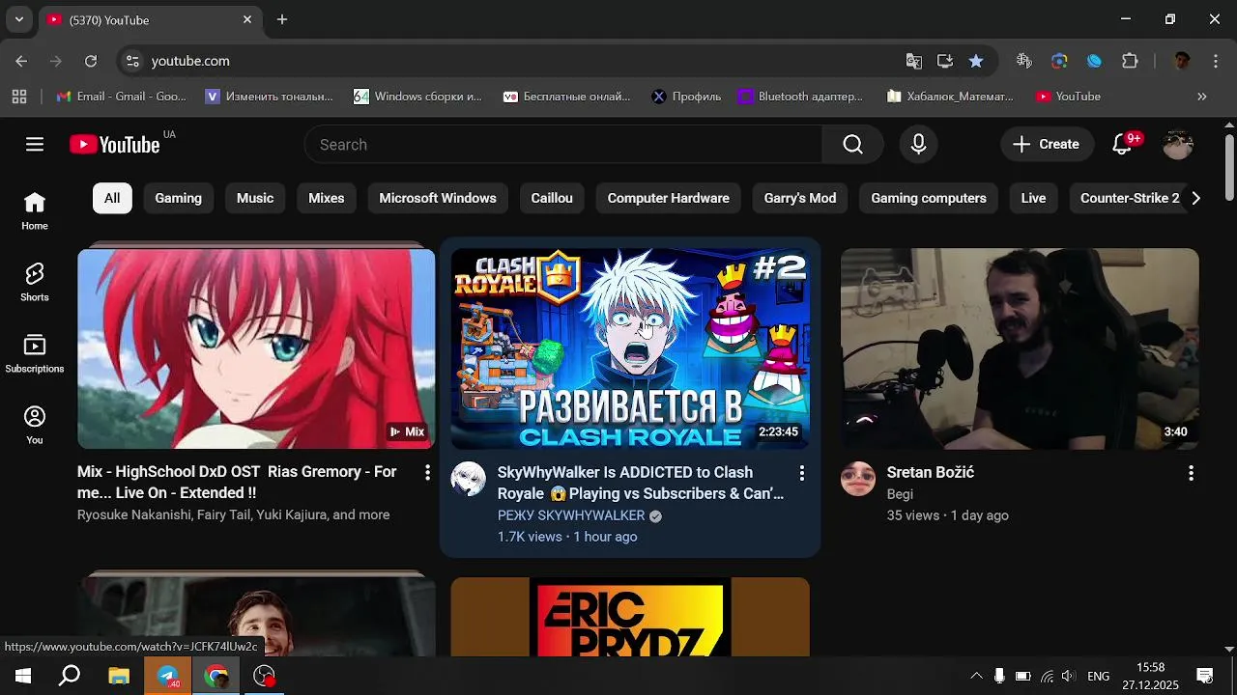
Task: Open Telegram from taskbar
Action: [168, 676]
